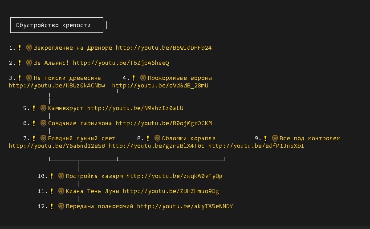Open the Камнехруст video link youtu.be/N9shzIz0aLU
This screenshot has width=370, height=229.
pyautogui.click(x=135, y=108)
